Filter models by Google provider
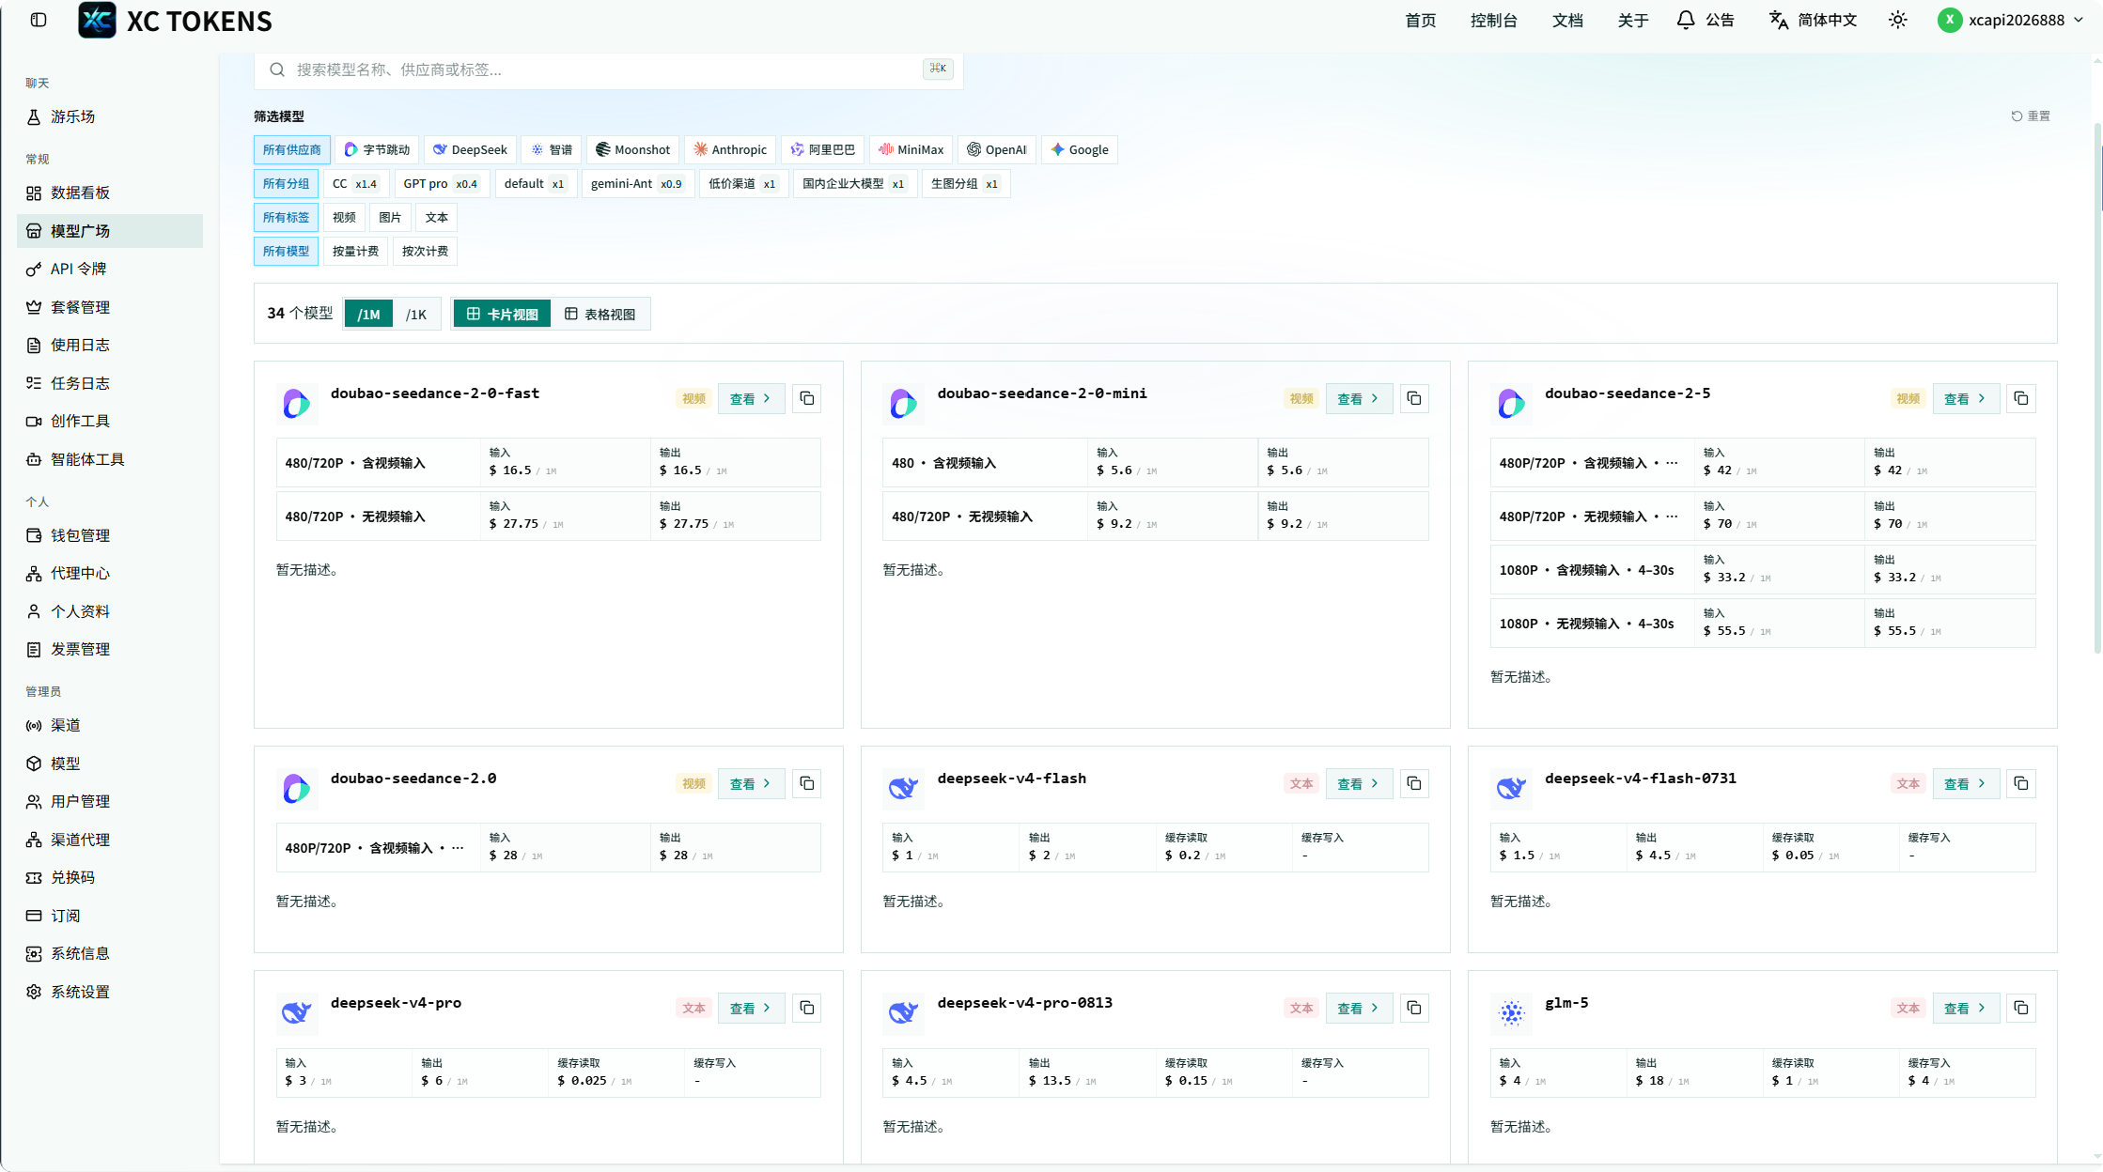The height and width of the screenshot is (1172, 2103). [1079, 149]
